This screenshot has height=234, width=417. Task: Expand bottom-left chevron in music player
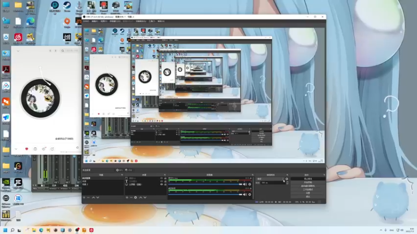[x=16, y=149]
